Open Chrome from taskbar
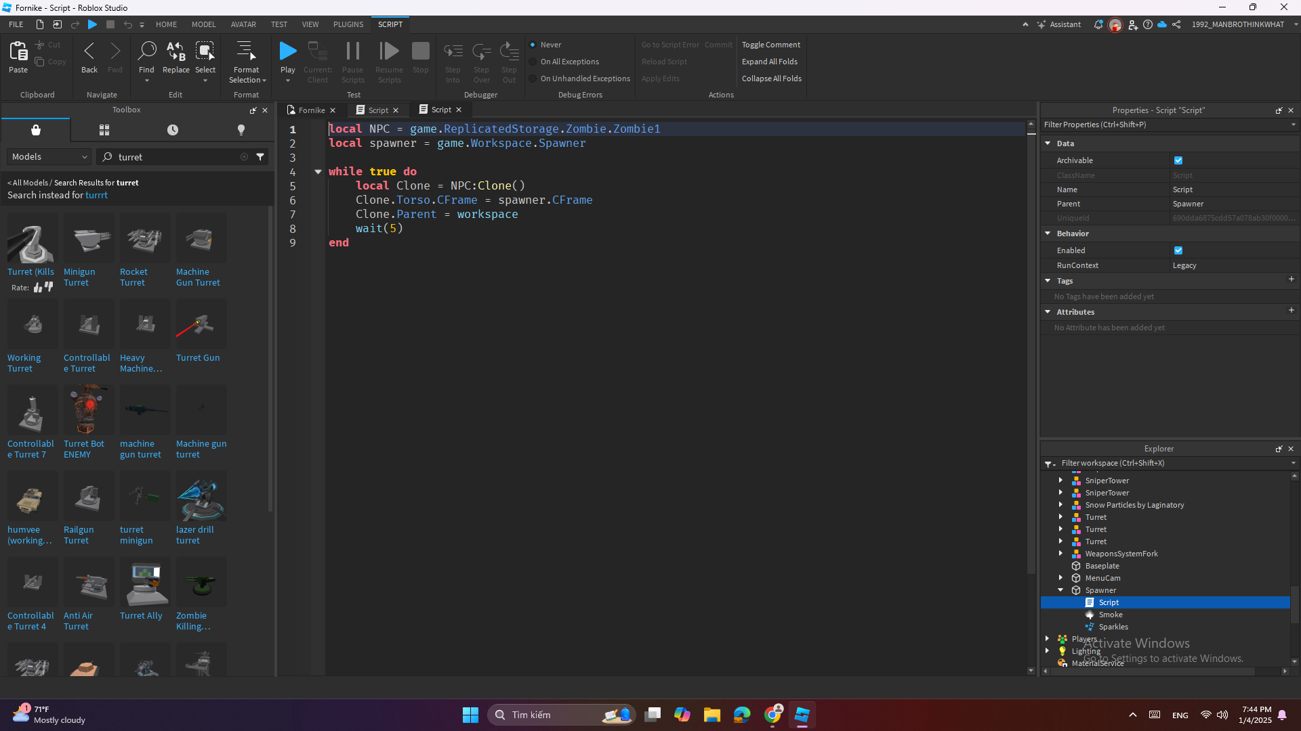The height and width of the screenshot is (731, 1301). click(772, 715)
